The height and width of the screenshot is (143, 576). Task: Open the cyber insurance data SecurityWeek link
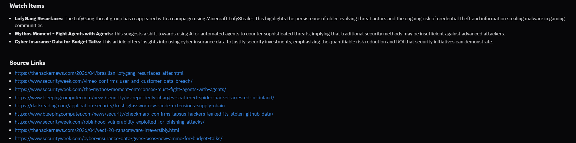click(x=118, y=138)
